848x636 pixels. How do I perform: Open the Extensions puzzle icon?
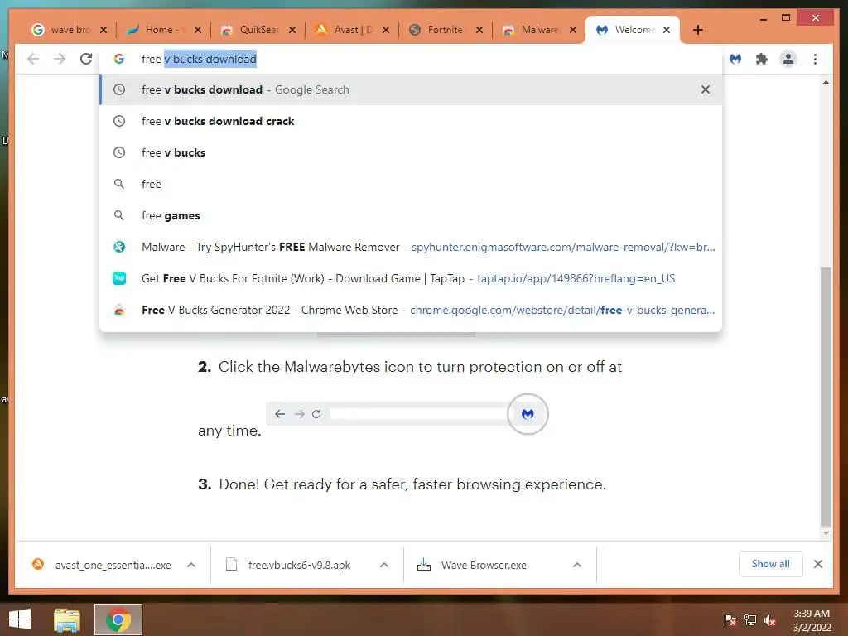click(762, 59)
